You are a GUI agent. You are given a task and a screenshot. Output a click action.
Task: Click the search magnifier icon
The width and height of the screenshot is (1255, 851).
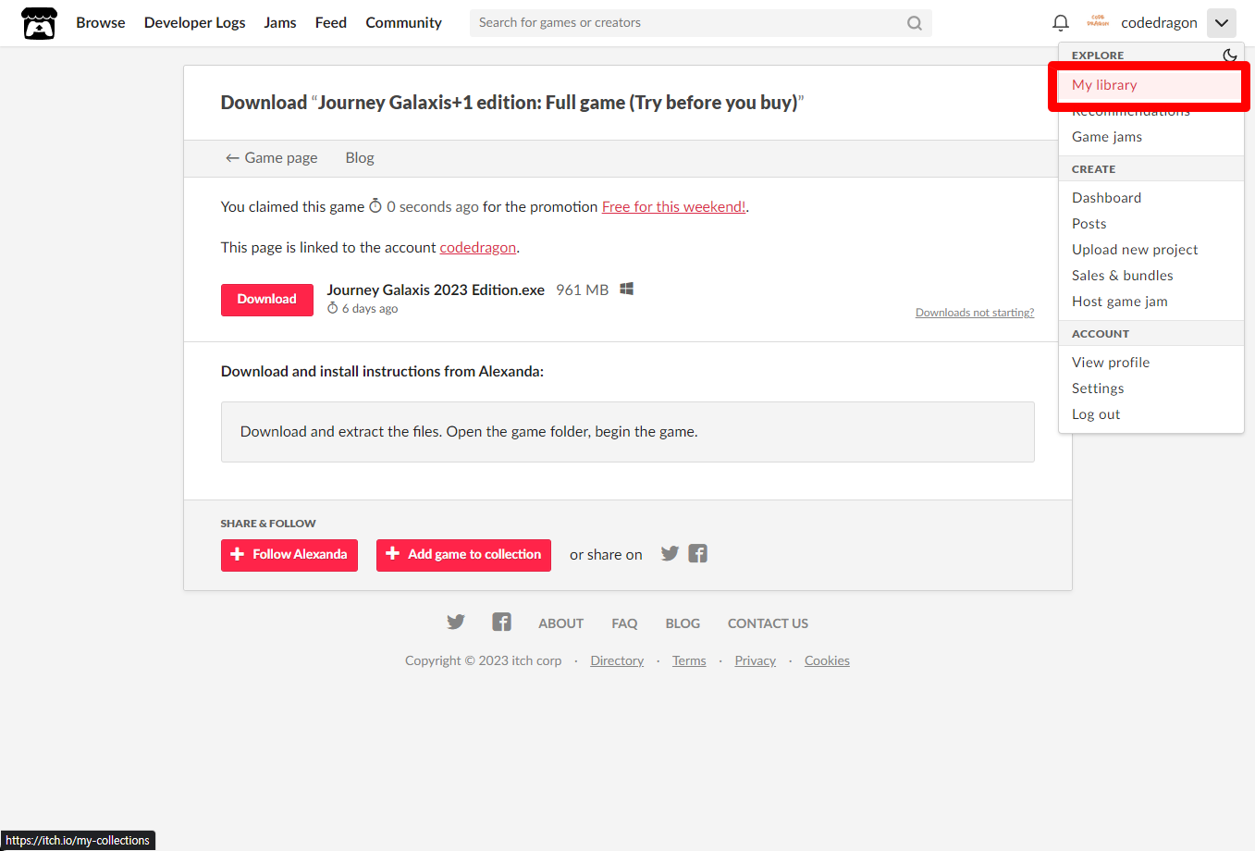(915, 23)
